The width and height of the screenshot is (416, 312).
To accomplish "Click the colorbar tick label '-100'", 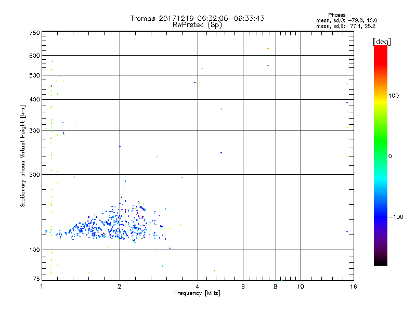I will 396,217.
